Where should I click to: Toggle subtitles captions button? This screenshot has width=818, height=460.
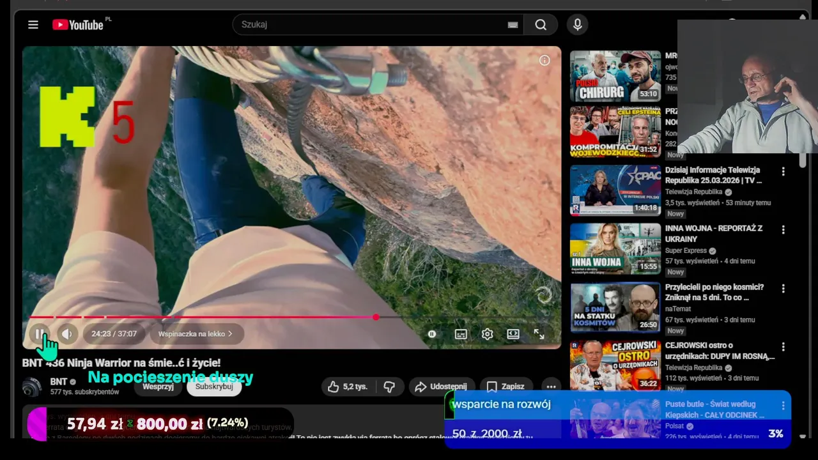(x=461, y=334)
